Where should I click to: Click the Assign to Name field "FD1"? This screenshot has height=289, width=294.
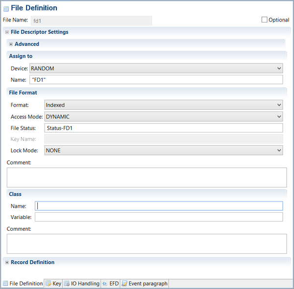coord(156,80)
